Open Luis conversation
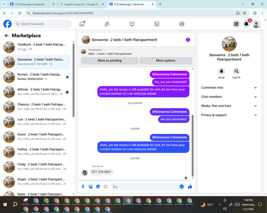 coord(36,122)
